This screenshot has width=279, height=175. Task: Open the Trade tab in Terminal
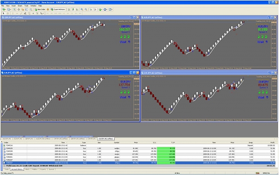click(6, 169)
